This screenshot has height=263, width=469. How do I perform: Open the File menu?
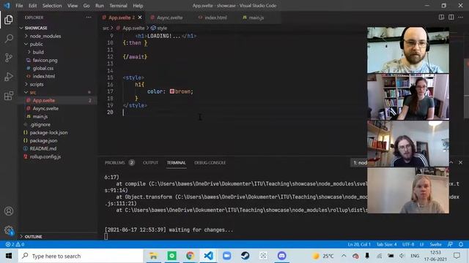tap(19, 6)
